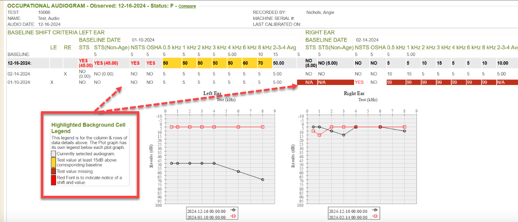
Task: Open the Compare link in the header
Action: click(x=187, y=6)
